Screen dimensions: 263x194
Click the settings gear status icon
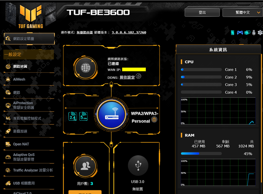260,32
